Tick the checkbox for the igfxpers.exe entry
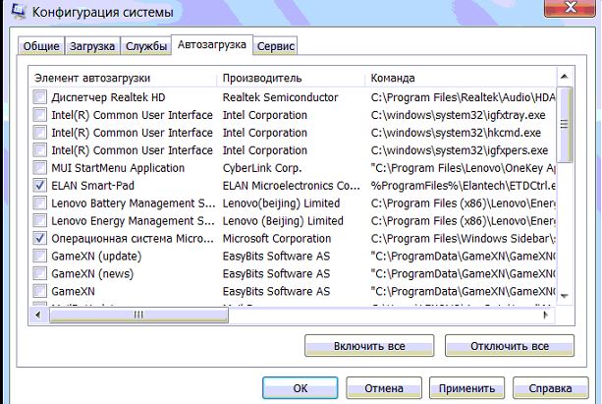Screen dimensions: 602x404 point(40,150)
